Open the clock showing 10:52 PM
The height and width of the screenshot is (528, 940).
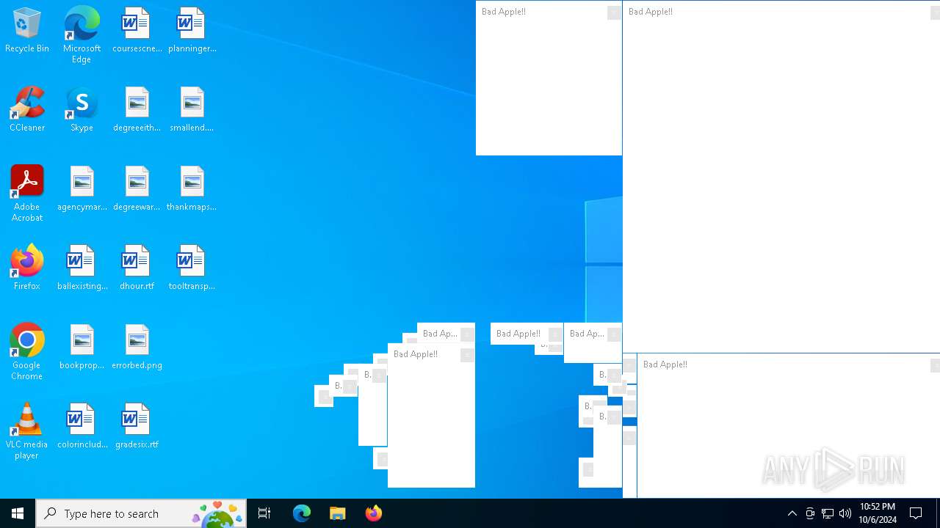tap(878, 513)
